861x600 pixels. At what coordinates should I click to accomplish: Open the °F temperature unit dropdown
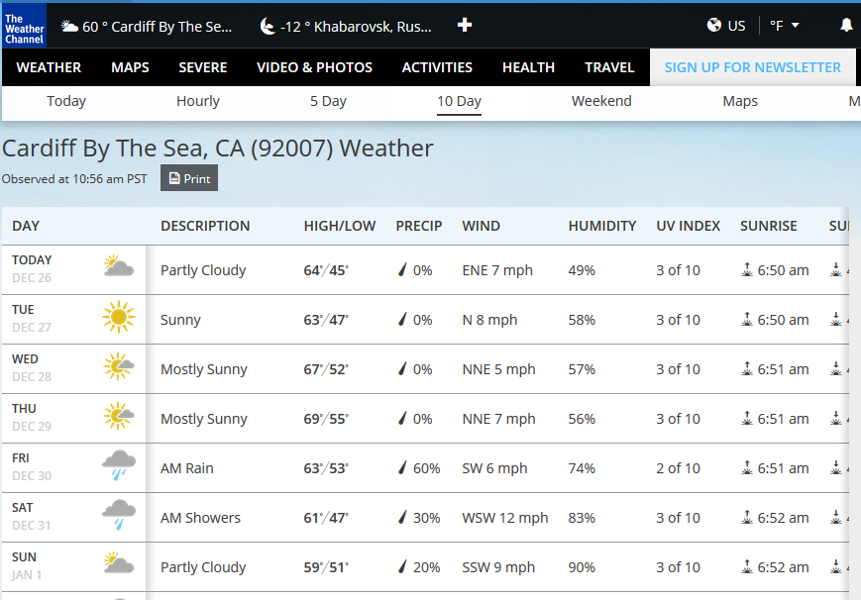[x=784, y=26]
